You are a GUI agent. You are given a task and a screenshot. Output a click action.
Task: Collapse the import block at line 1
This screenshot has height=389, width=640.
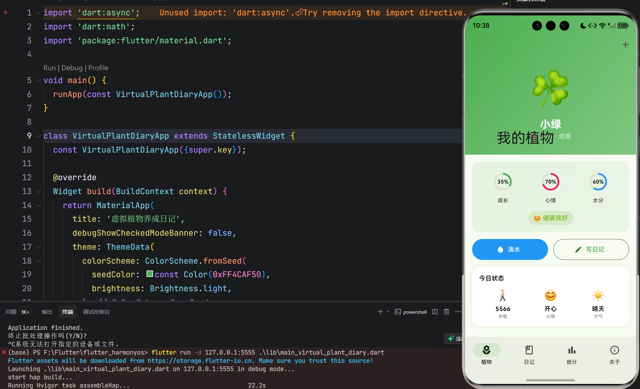tap(38, 13)
